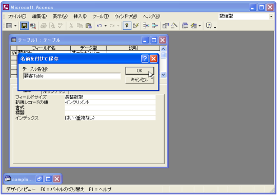Maximize the テーブル1 table window
Image resolution: width=277 pixels, height=195 pixels.
coord(154,40)
